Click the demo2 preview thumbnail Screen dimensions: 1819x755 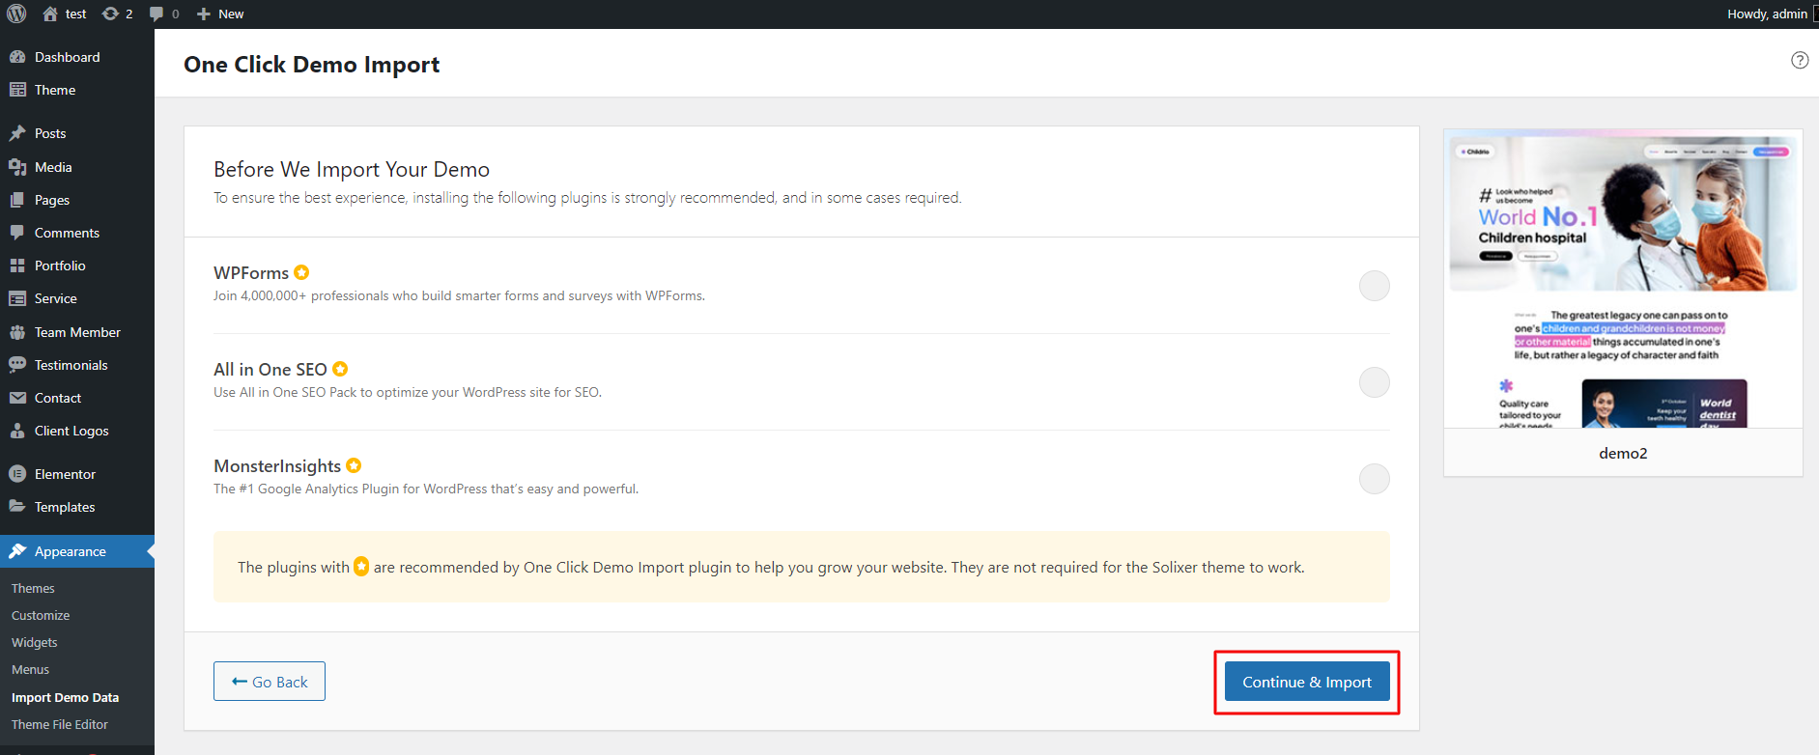(x=1623, y=279)
